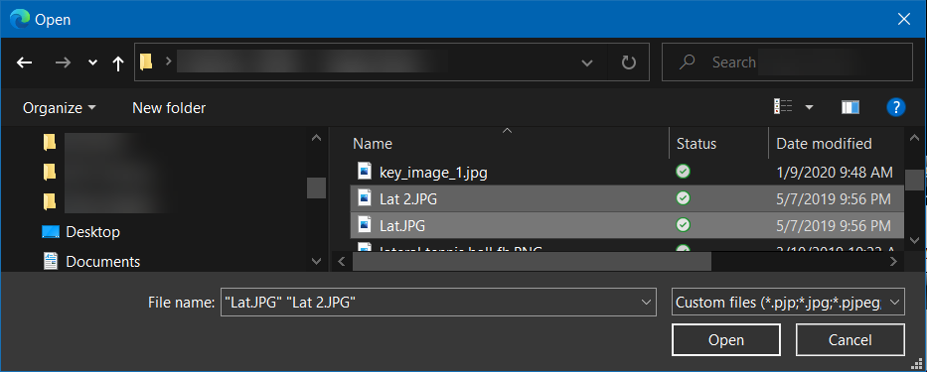Click the navigation pane scroll up arrow

coord(316,137)
